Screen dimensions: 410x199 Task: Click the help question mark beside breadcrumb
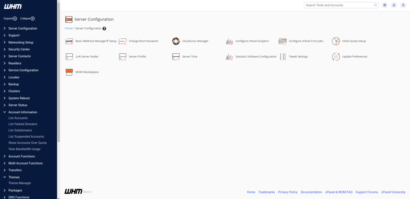tap(105, 28)
